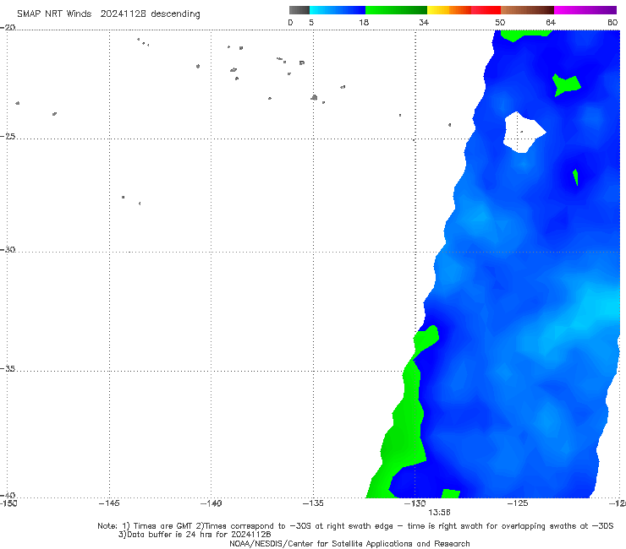Screen dimensions: 626x549
Task: Click the '-25' latitude axis label
Action: (x=8, y=136)
